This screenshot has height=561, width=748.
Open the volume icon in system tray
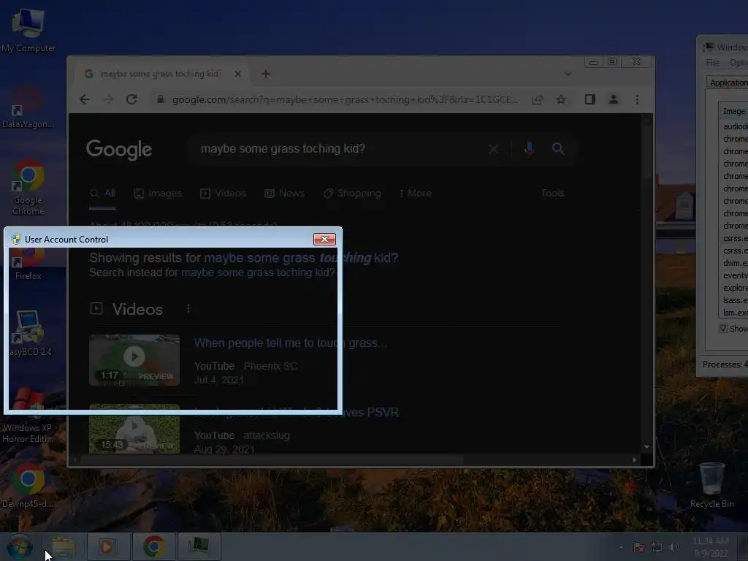click(x=673, y=547)
